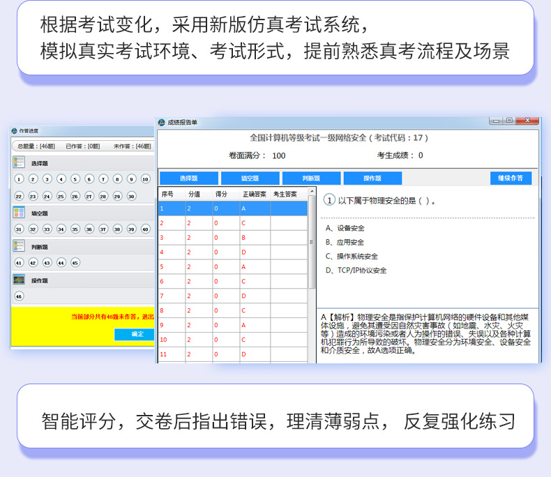
Task: Click the 填空题 section icon in progress panel
Action: (19, 213)
